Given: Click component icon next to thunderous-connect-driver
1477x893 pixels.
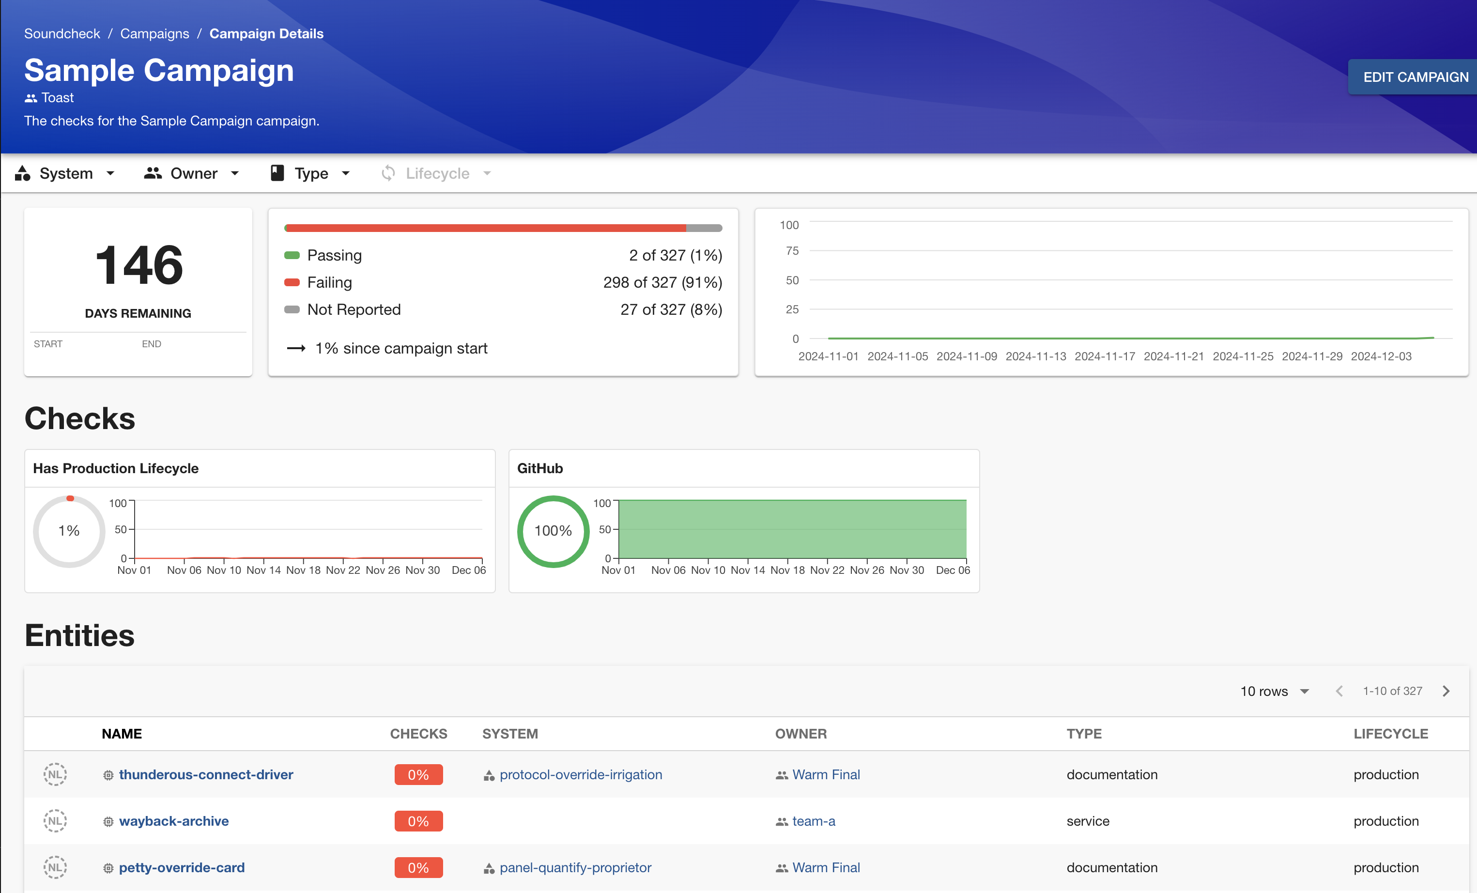Looking at the screenshot, I should [x=108, y=775].
